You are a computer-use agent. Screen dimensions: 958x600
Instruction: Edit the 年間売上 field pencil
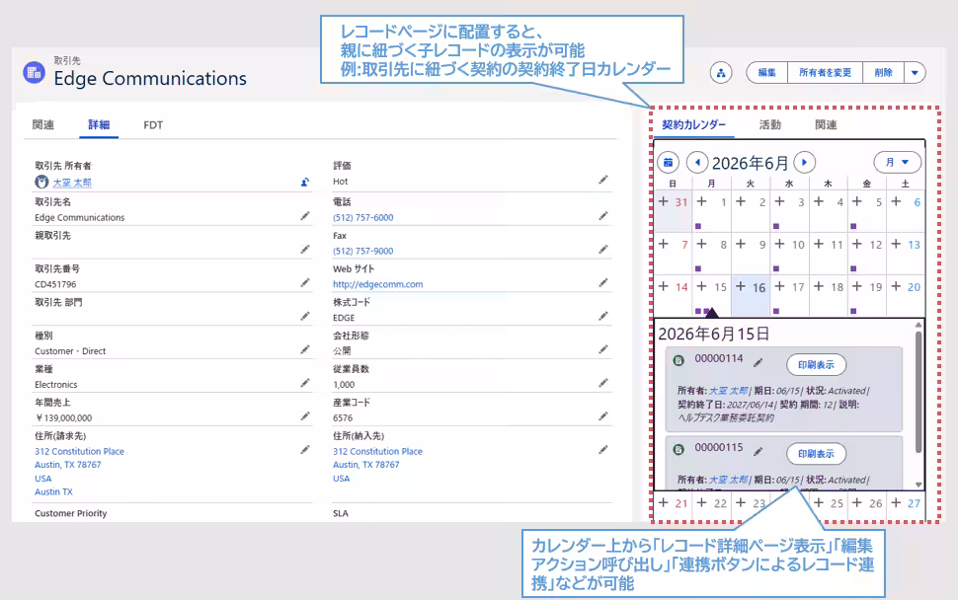[x=304, y=416]
